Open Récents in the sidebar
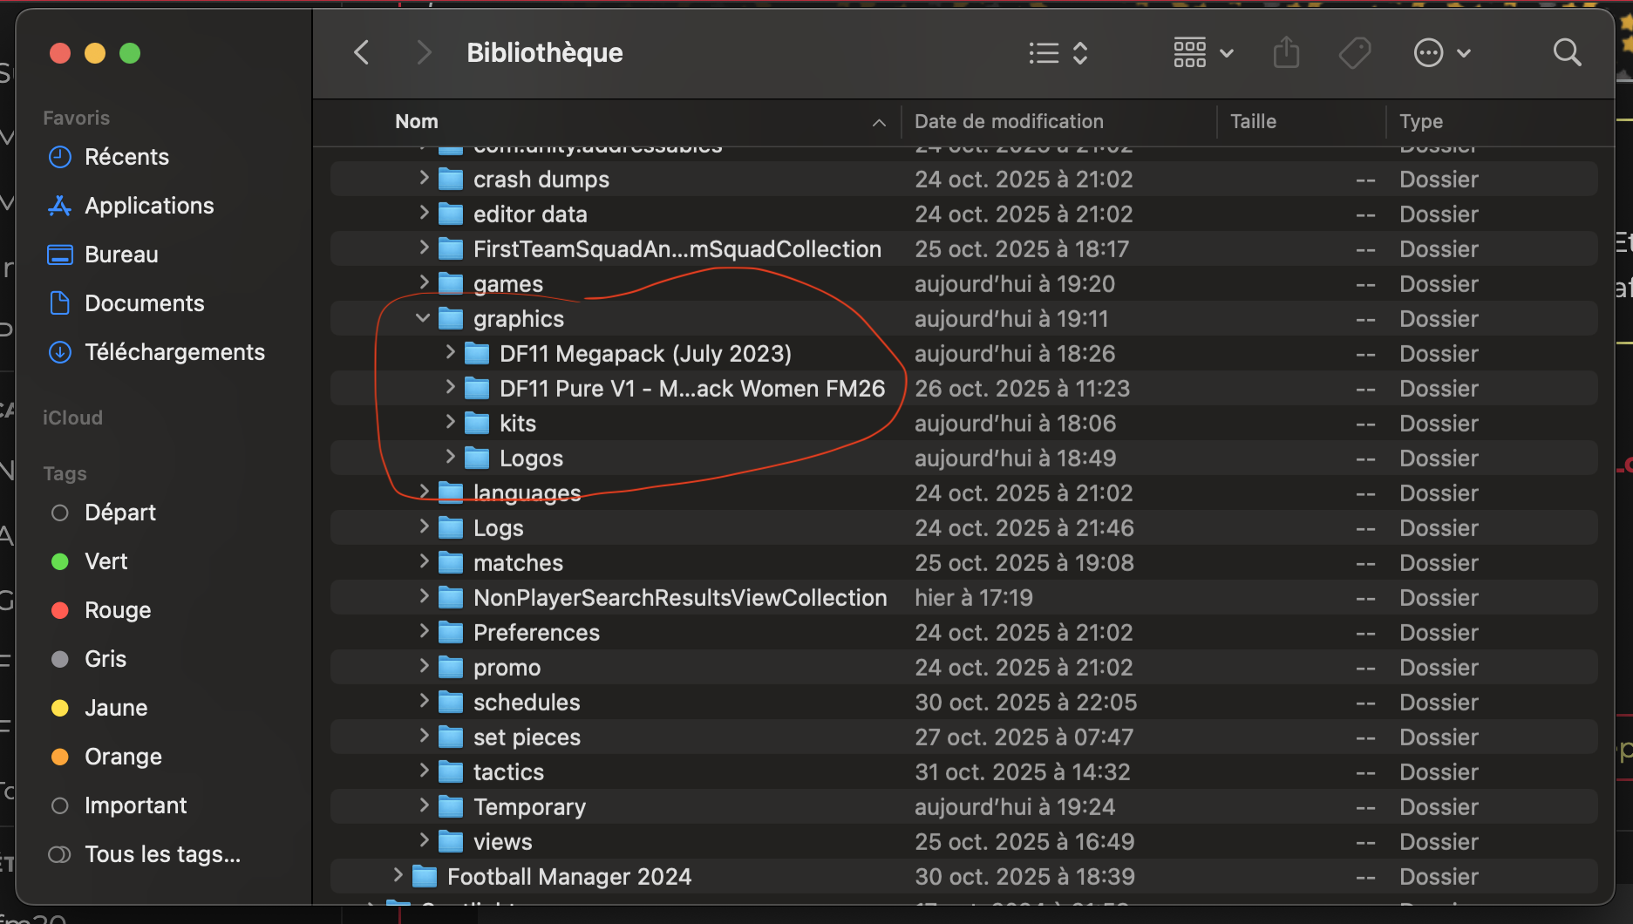The width and height of the screenshot is (1633, 924). coord(126,157)
